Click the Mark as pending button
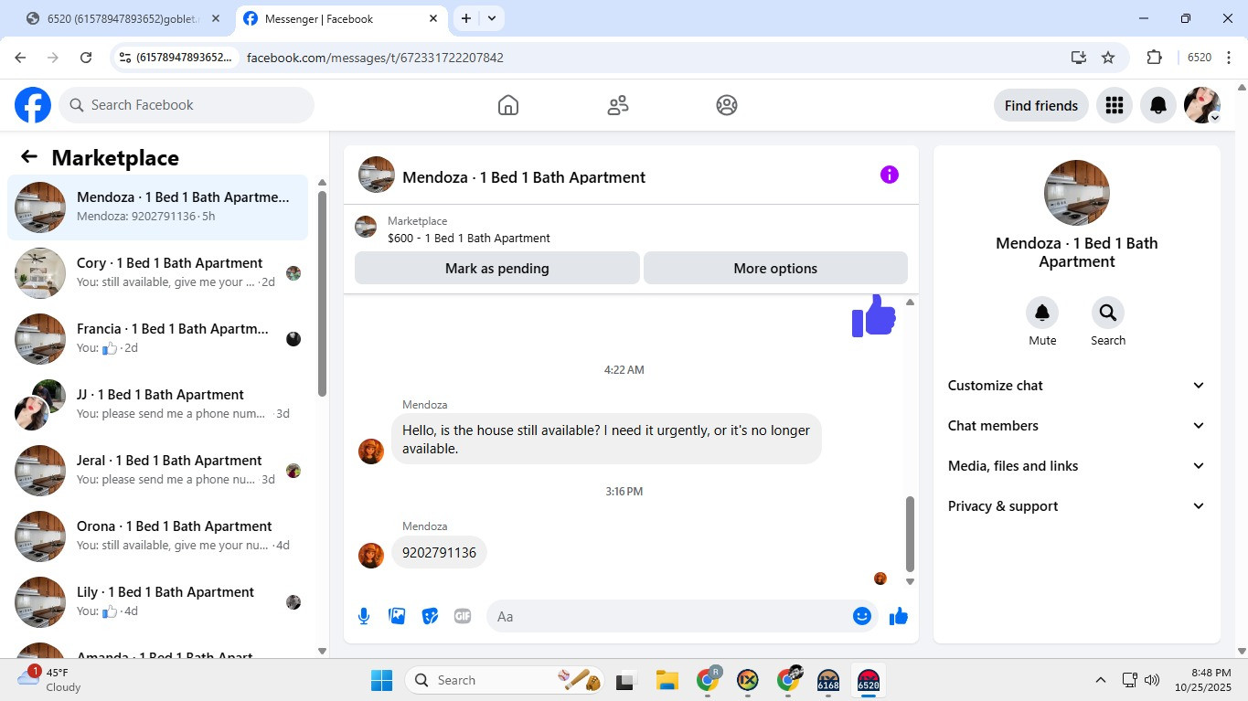The width and height of the screenshot is (1248, 701). (x=497, y=269)
